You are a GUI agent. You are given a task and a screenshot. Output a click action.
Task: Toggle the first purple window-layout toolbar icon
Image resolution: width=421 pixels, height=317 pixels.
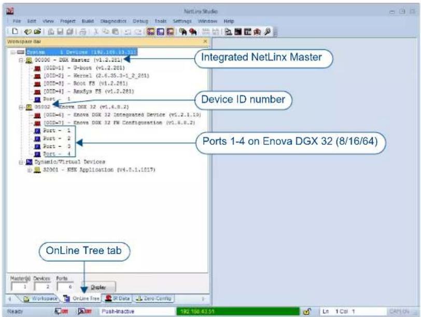click(x=151, y=32)
